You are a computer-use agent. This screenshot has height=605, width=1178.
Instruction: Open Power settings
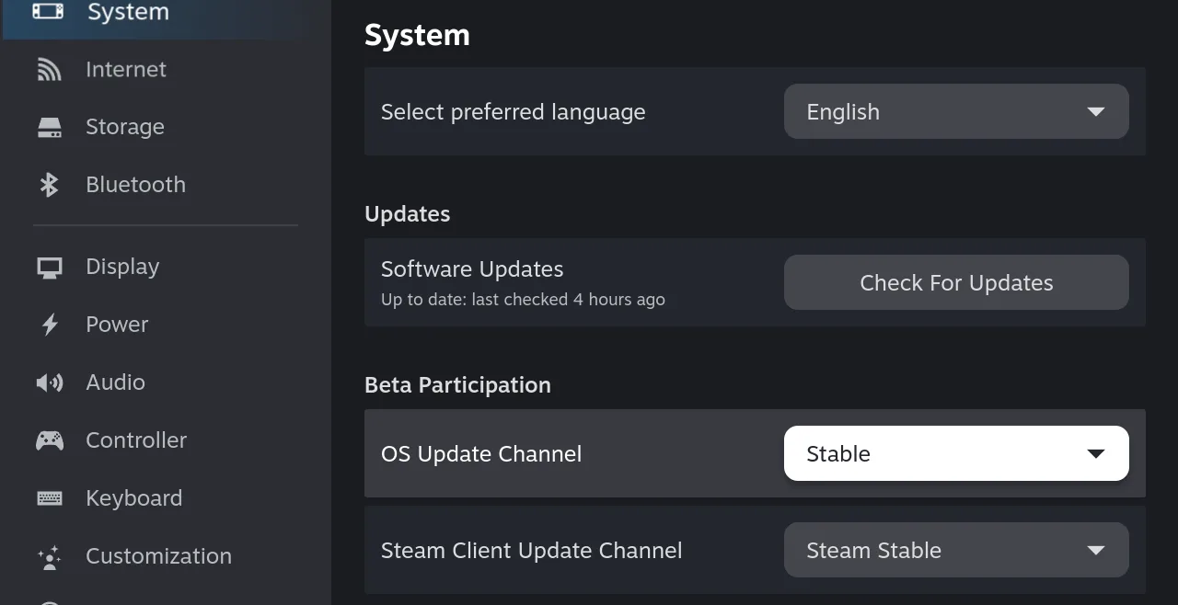(166, 325)
